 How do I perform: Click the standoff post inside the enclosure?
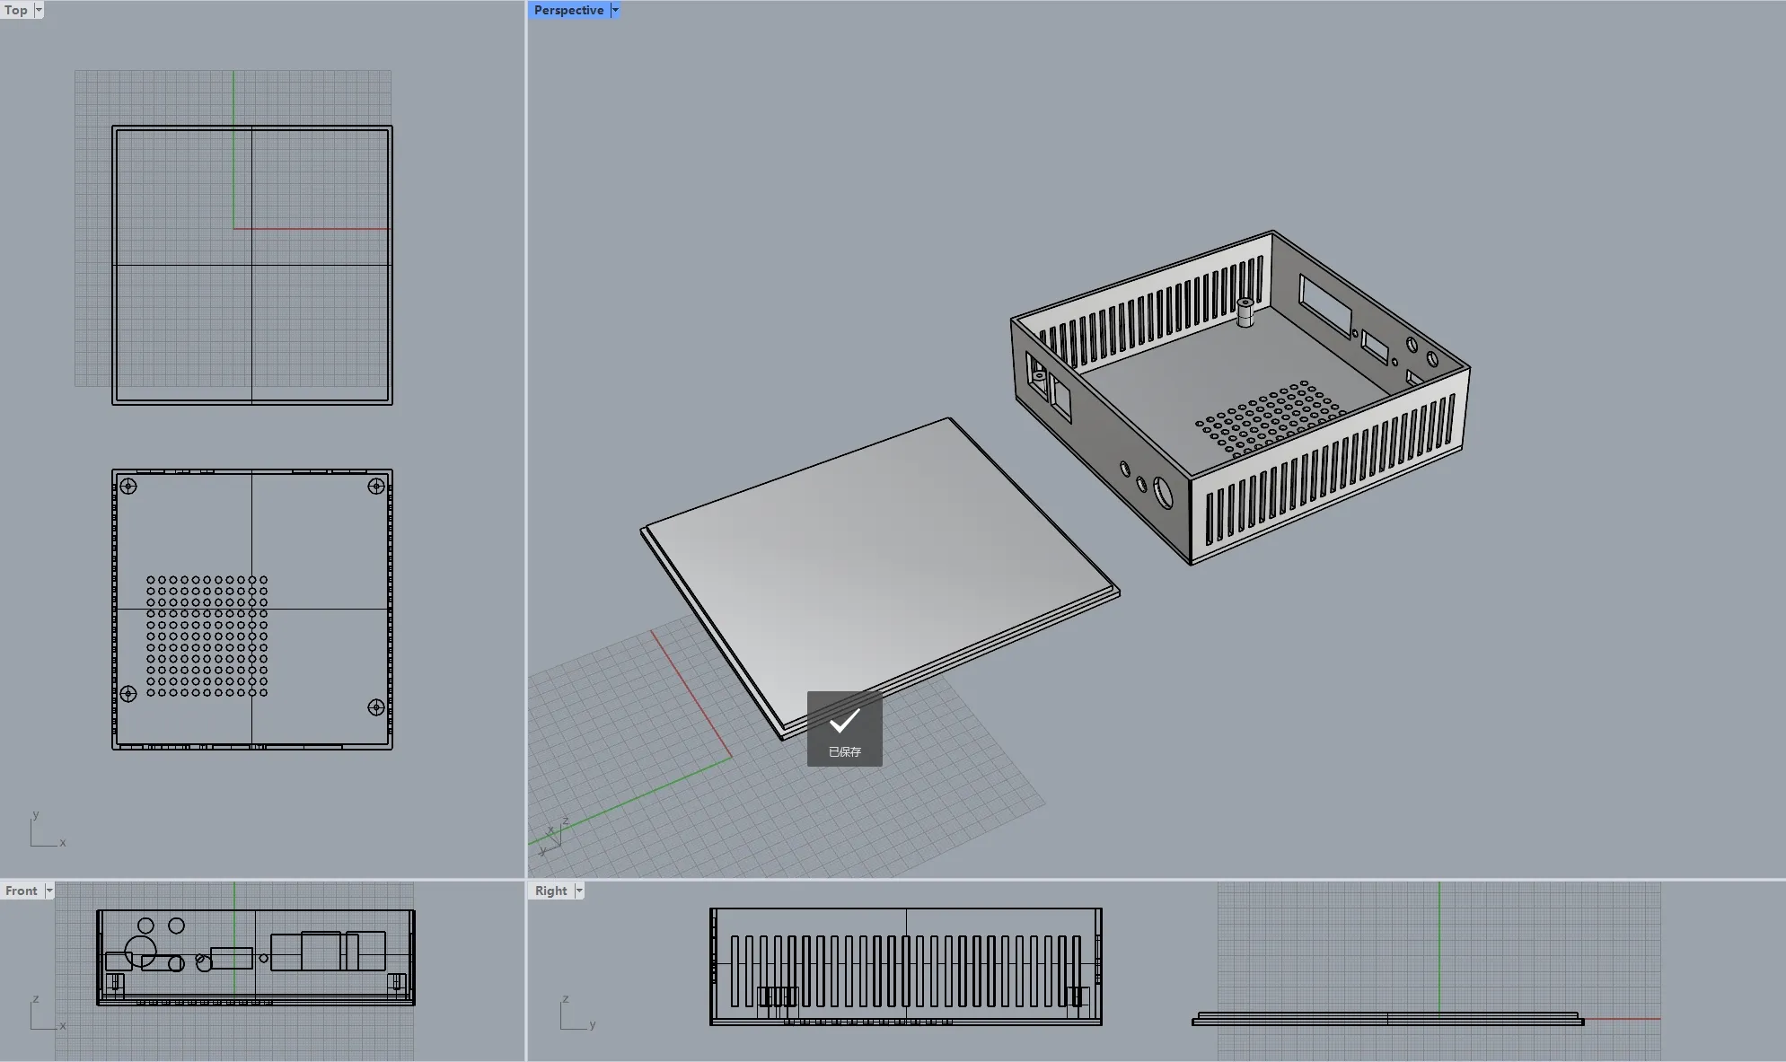1245,313
